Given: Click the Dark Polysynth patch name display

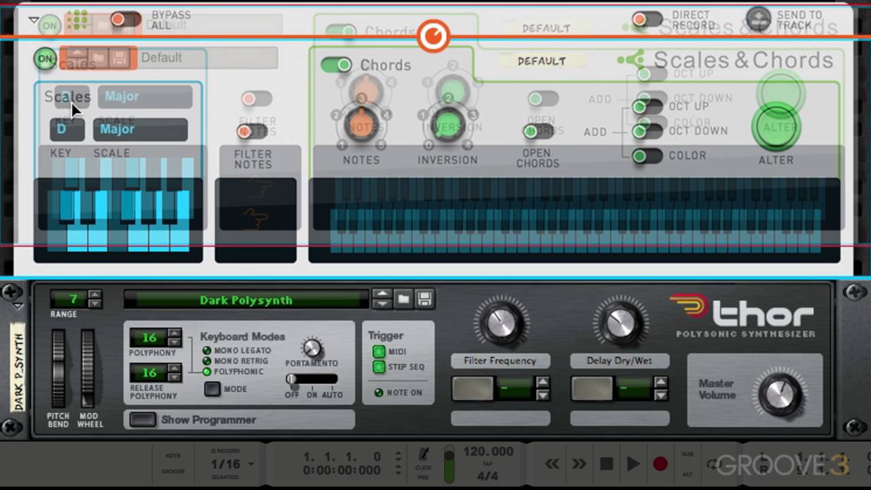Looking at the screenshot, I should (x=246, y=299).
